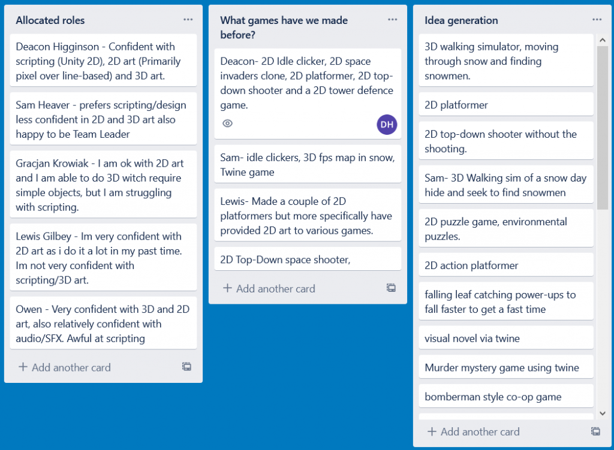This screenshot has height=450, width=614.
Task: Toggle the watch eye icon on Deacon's card
Action: pyautogui.click(x=227, y=124)
